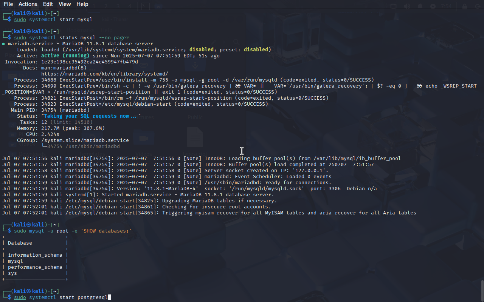Open the Help menu
This screenshot has width=484, height=302.
point(82,4)
